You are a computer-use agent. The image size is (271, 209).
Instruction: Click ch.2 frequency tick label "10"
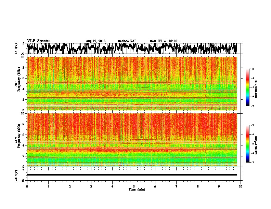[x=23, y=113]
